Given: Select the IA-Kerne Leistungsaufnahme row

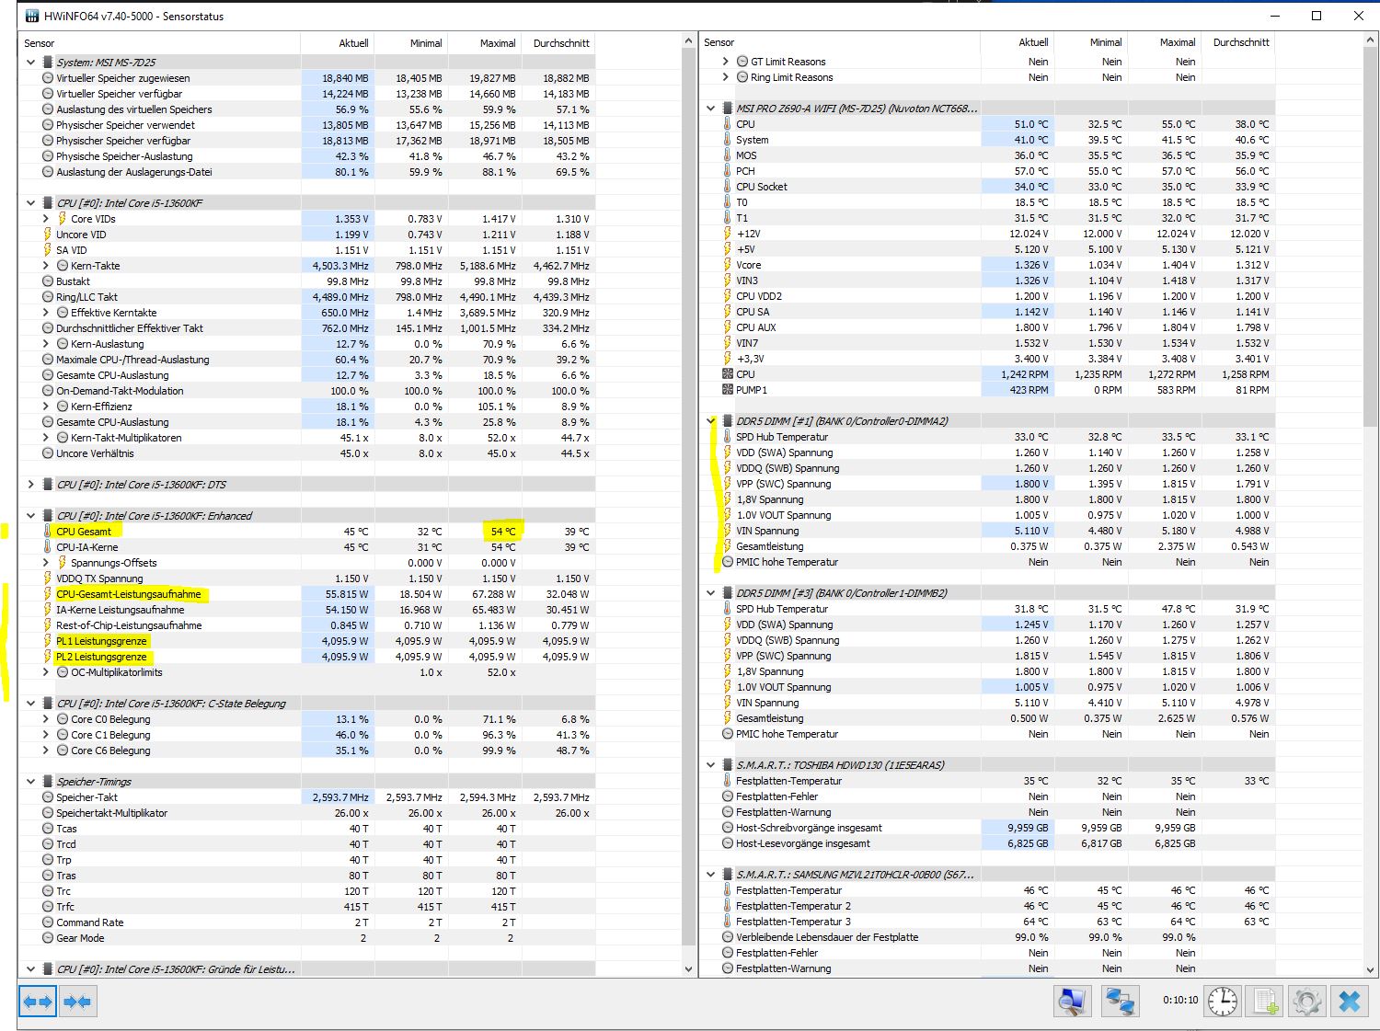Looking at the screenshot, I should tap(307, 610).
